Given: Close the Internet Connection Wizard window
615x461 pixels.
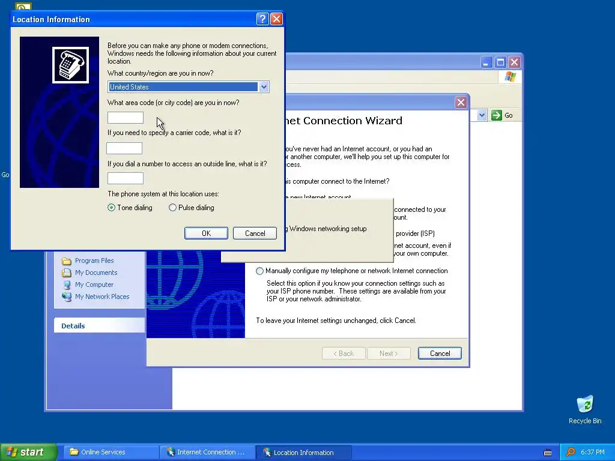Looking at the screenshot, I should point(461,103).
